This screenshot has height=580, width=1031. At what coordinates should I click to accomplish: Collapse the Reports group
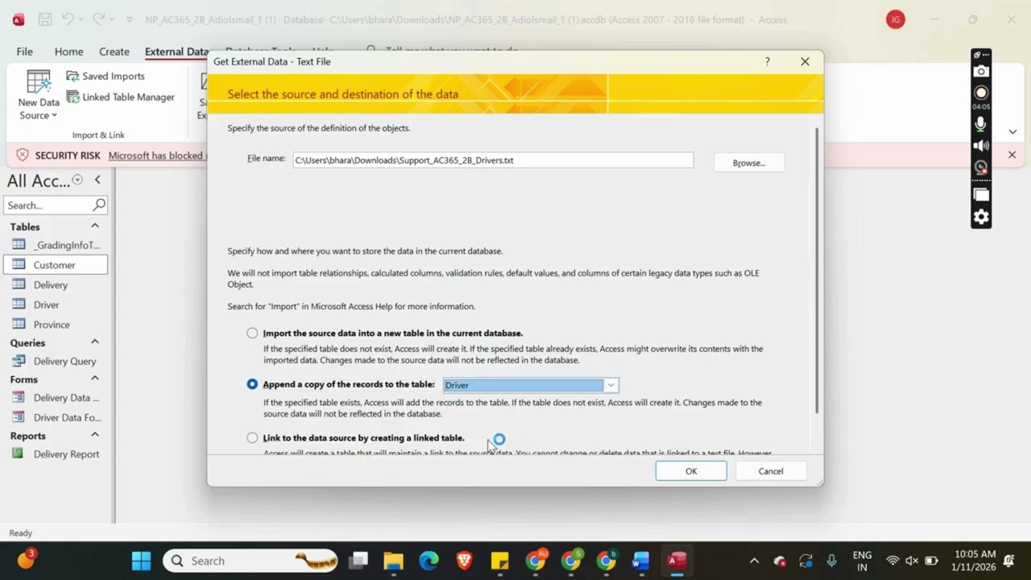[94, 435]
